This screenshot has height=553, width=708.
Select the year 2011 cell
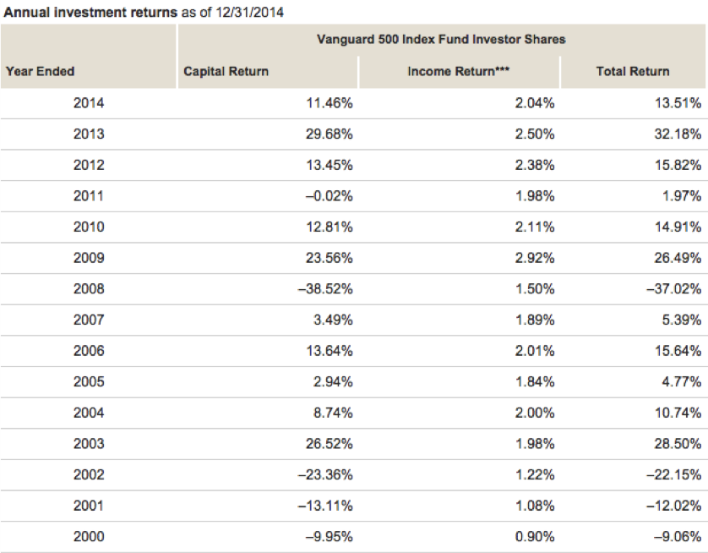89,196
